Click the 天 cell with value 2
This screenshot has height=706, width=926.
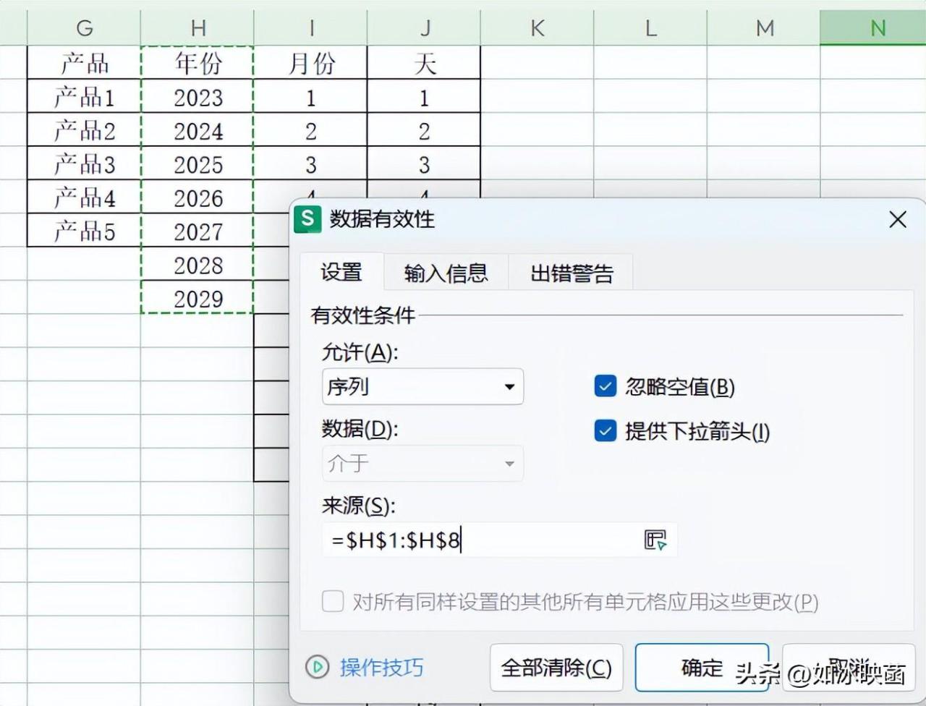click(424, 130)
